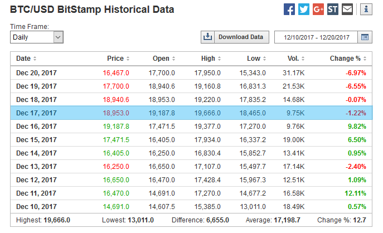Image resolution: width=383 pixels, height=233 pixels.
Task: Select the Dec 13, 2017 date cell
Action: [x=36, y=167]
